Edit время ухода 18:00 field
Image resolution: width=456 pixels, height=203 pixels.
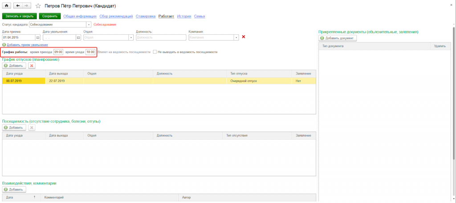point(90,52)
